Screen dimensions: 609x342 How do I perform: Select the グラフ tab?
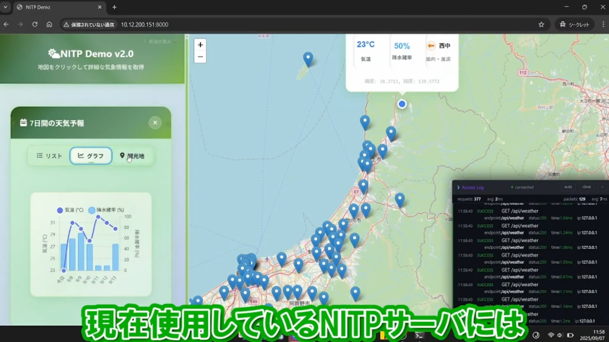point(91,156)
